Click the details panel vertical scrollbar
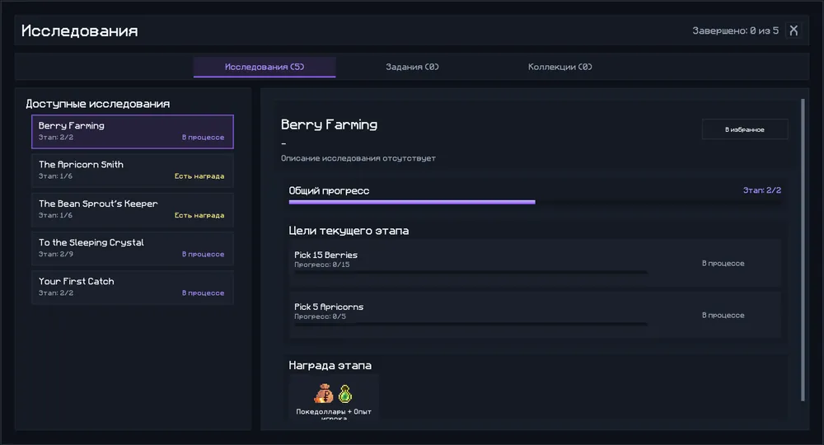The image size is (824, 445). click(x=803, y=250)
